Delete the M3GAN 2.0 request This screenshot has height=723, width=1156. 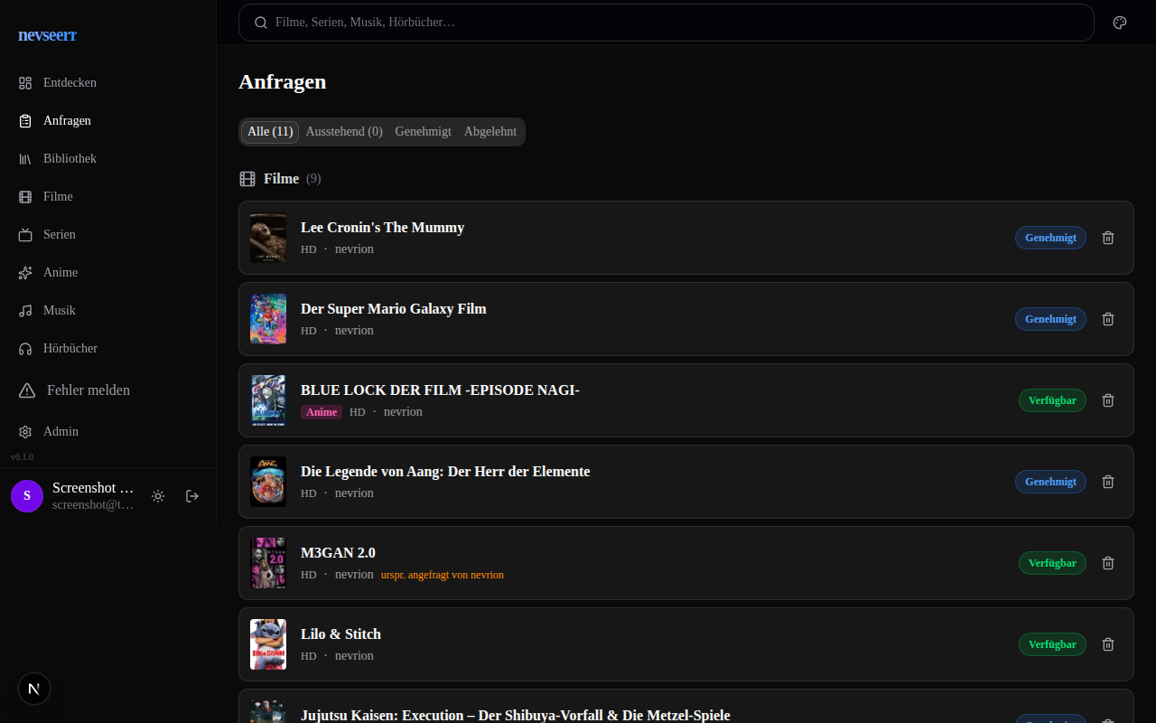pos(1108,563)
